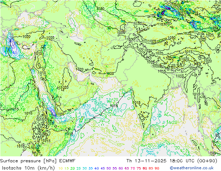This screenshot has height=171, width=221.
Task: Click the blue 40 km/h legend value
Action: pos(97,168)
